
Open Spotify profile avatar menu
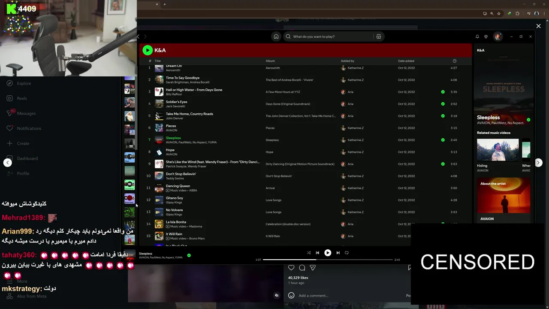coord(498,36)
